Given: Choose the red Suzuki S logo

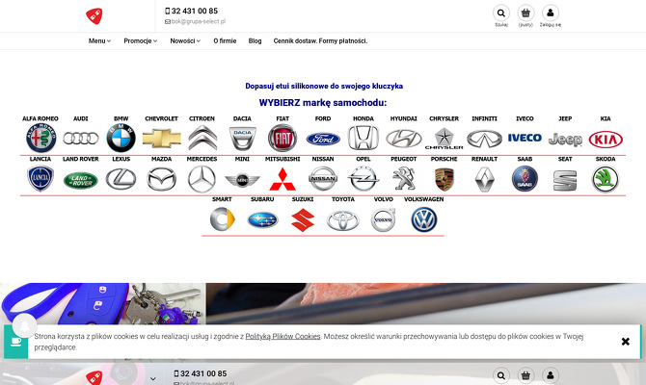Looking at the screenshot, I should 303,220.
